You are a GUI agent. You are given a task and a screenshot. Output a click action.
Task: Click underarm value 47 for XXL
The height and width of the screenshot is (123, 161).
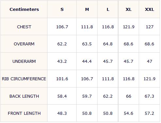click(150, 61)
